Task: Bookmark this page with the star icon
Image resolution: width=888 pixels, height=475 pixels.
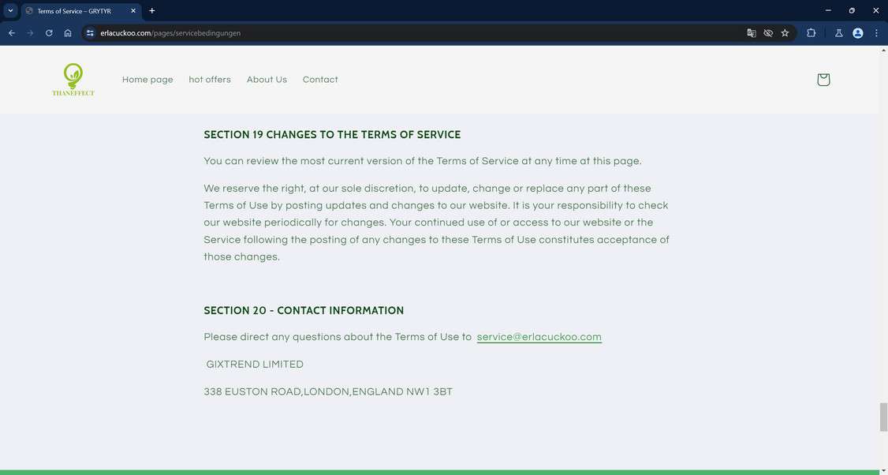Action: point(785,33)
